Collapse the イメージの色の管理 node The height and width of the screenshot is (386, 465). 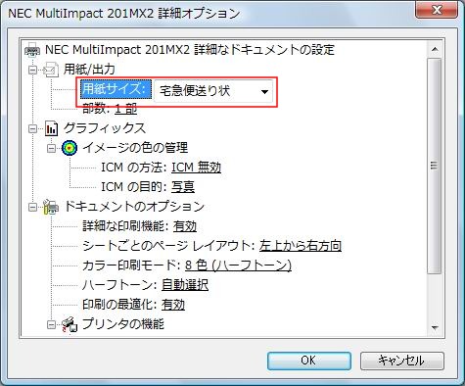coord(51,148)
